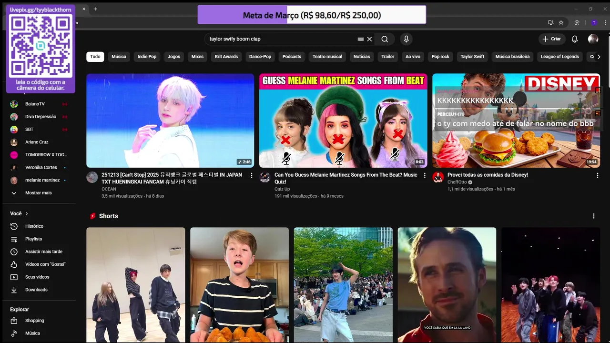Open the Criar dropdown button
This screenshot has height=343, width=610.
(x=552, y=39)
